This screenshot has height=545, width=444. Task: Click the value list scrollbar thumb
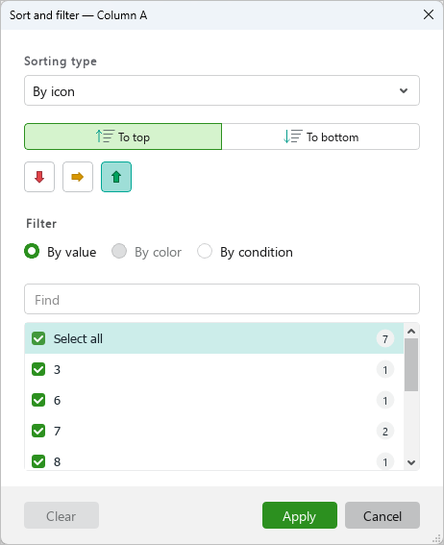point(411,365)
